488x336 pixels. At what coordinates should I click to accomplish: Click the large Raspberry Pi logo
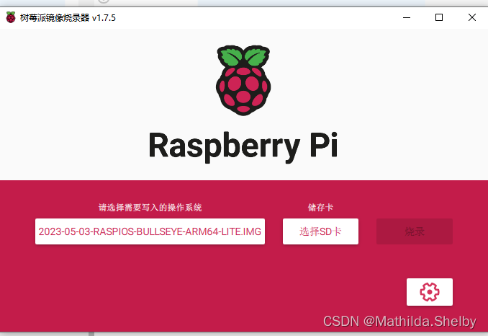pyautogui.click(x=243, y=81)
